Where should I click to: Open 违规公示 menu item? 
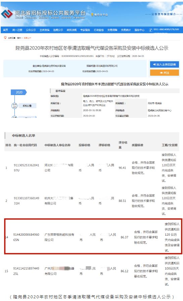click(58, 30)
